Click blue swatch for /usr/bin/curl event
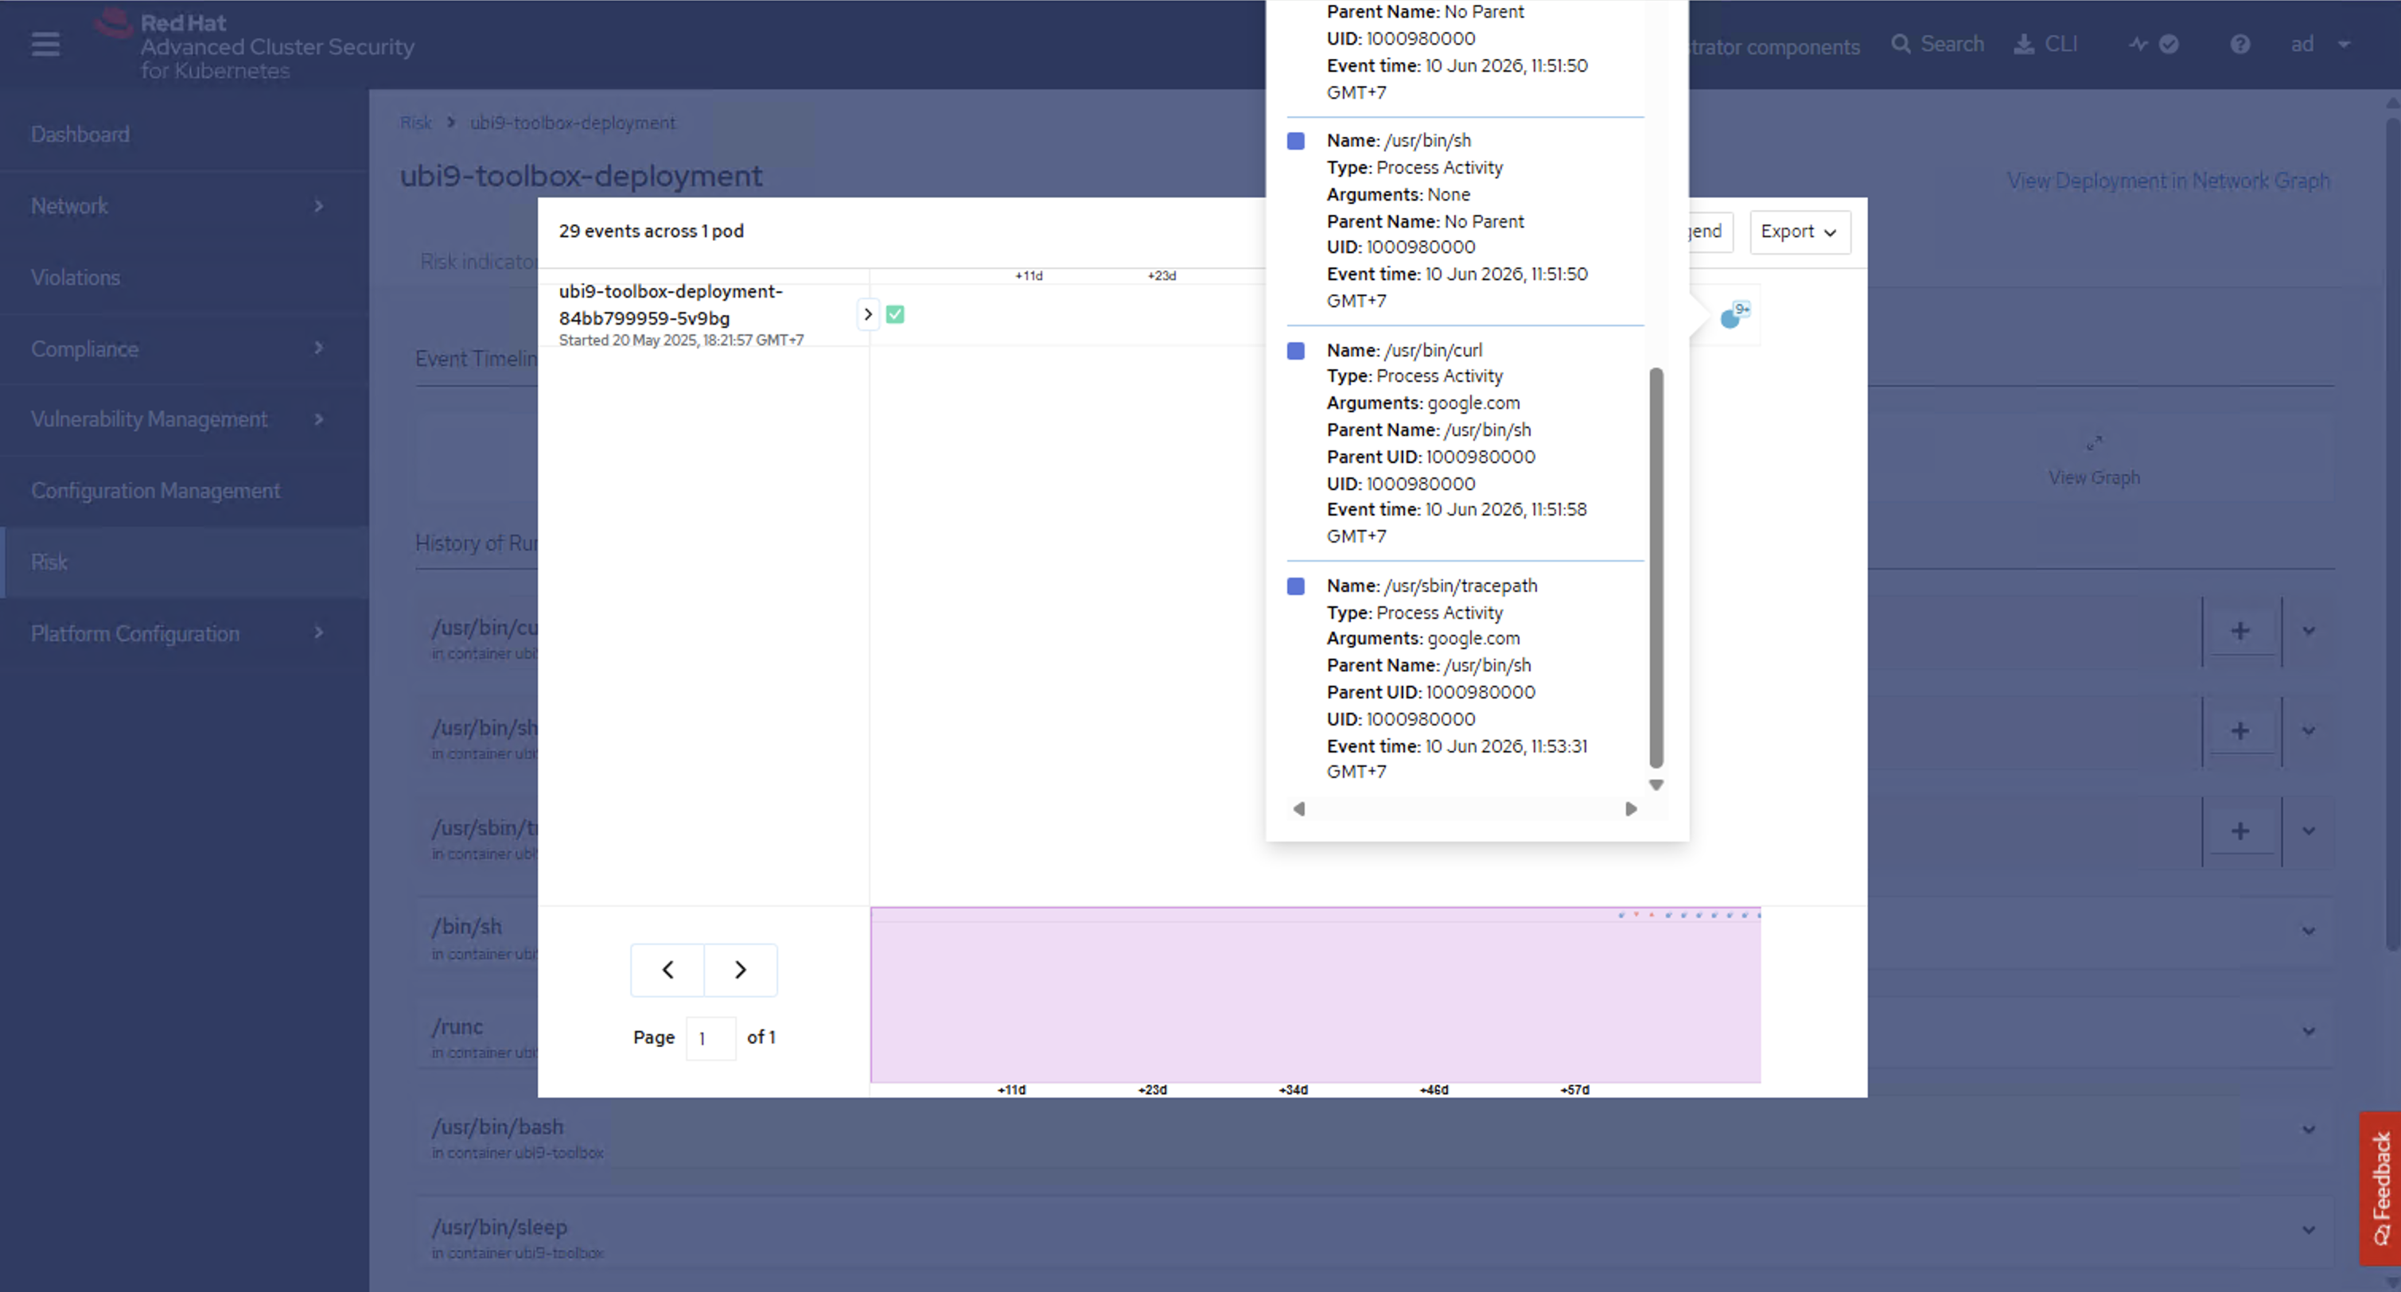The height and width of the screenshot is (1292, 2401). click(x=1296, y=351)
